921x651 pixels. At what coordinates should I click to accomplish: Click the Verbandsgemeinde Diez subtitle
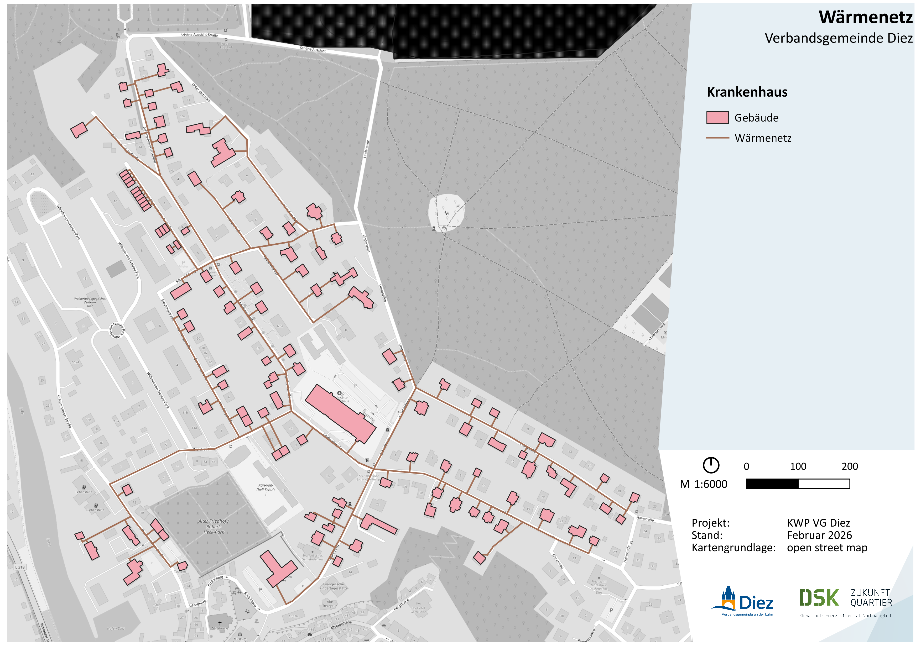click(838, 39)
